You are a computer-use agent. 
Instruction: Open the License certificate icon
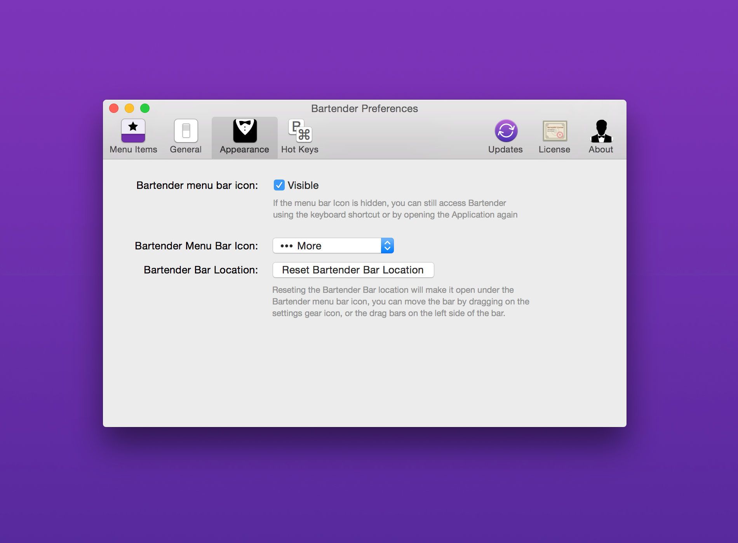click(x=555, y=131)
